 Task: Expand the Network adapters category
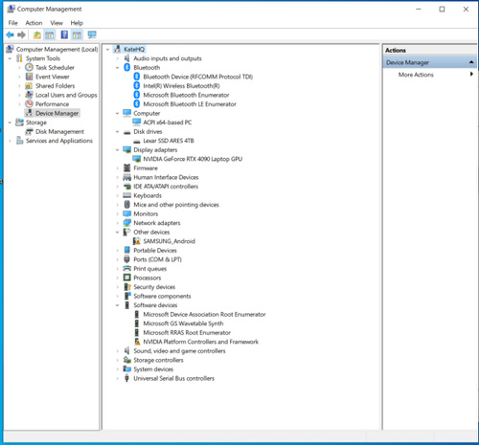pos(117,223)
